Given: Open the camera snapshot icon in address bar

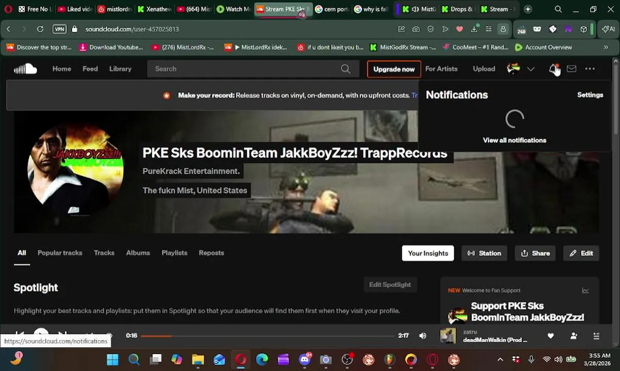Looking at the screenshot, I should click(x=416, y=29).
